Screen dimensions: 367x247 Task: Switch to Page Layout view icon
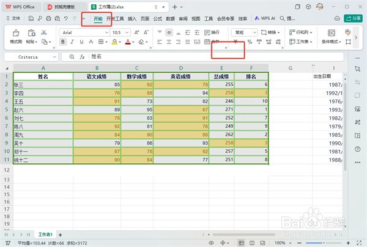tap(252, 243)
